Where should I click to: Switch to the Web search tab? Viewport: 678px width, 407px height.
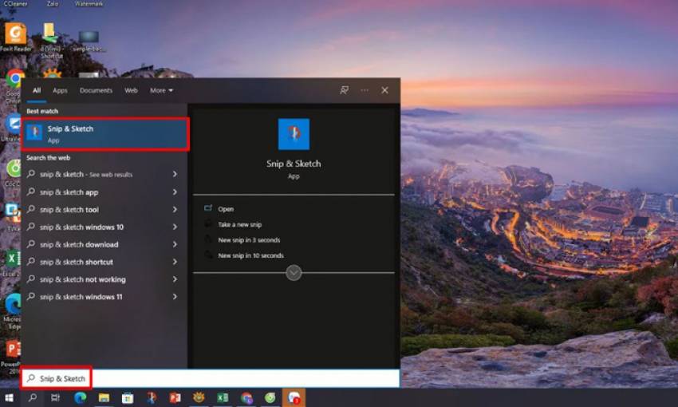point(131,90)
